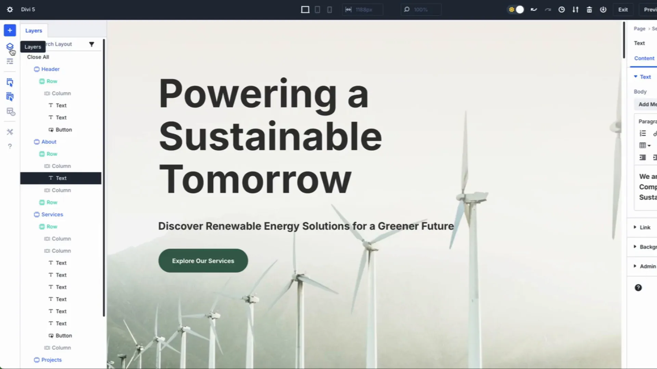This screenshot has height=369, width=657.
Task: Expand the Admin Label group
Action: [647, 266]
